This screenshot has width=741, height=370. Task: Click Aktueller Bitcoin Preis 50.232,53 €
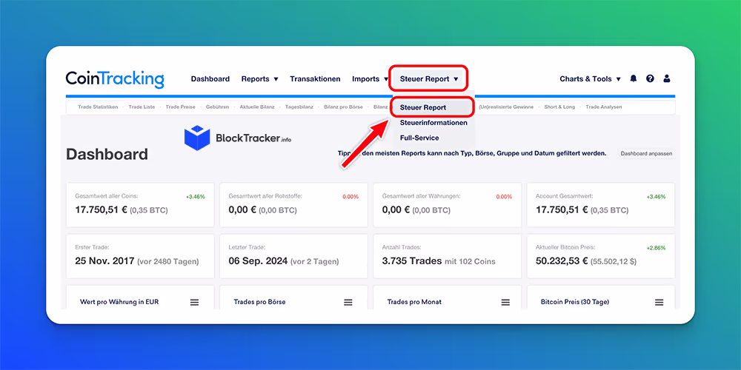[563, 260]
